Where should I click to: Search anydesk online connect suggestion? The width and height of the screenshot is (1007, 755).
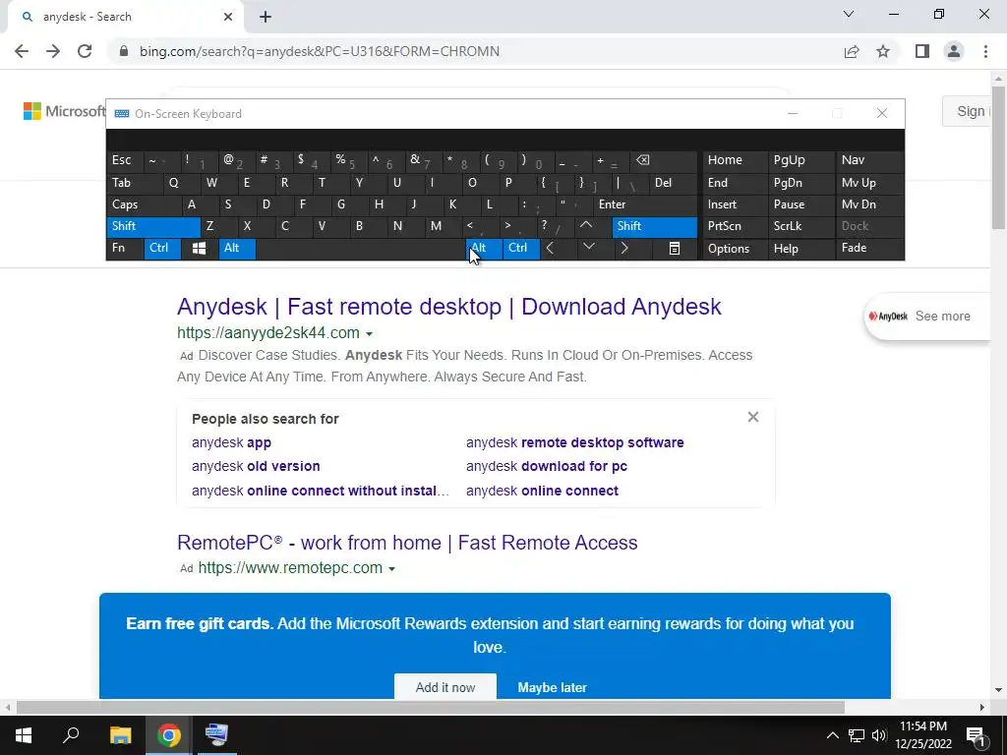click(542, 491)
